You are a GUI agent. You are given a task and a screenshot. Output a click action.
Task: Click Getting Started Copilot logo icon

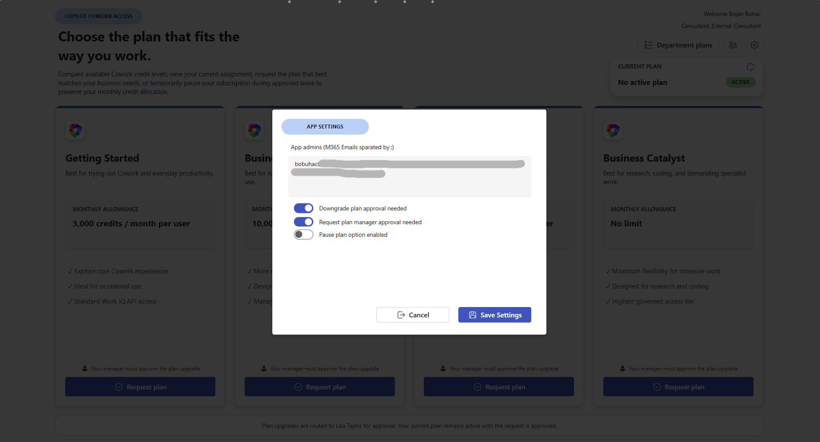click(75, 130)
